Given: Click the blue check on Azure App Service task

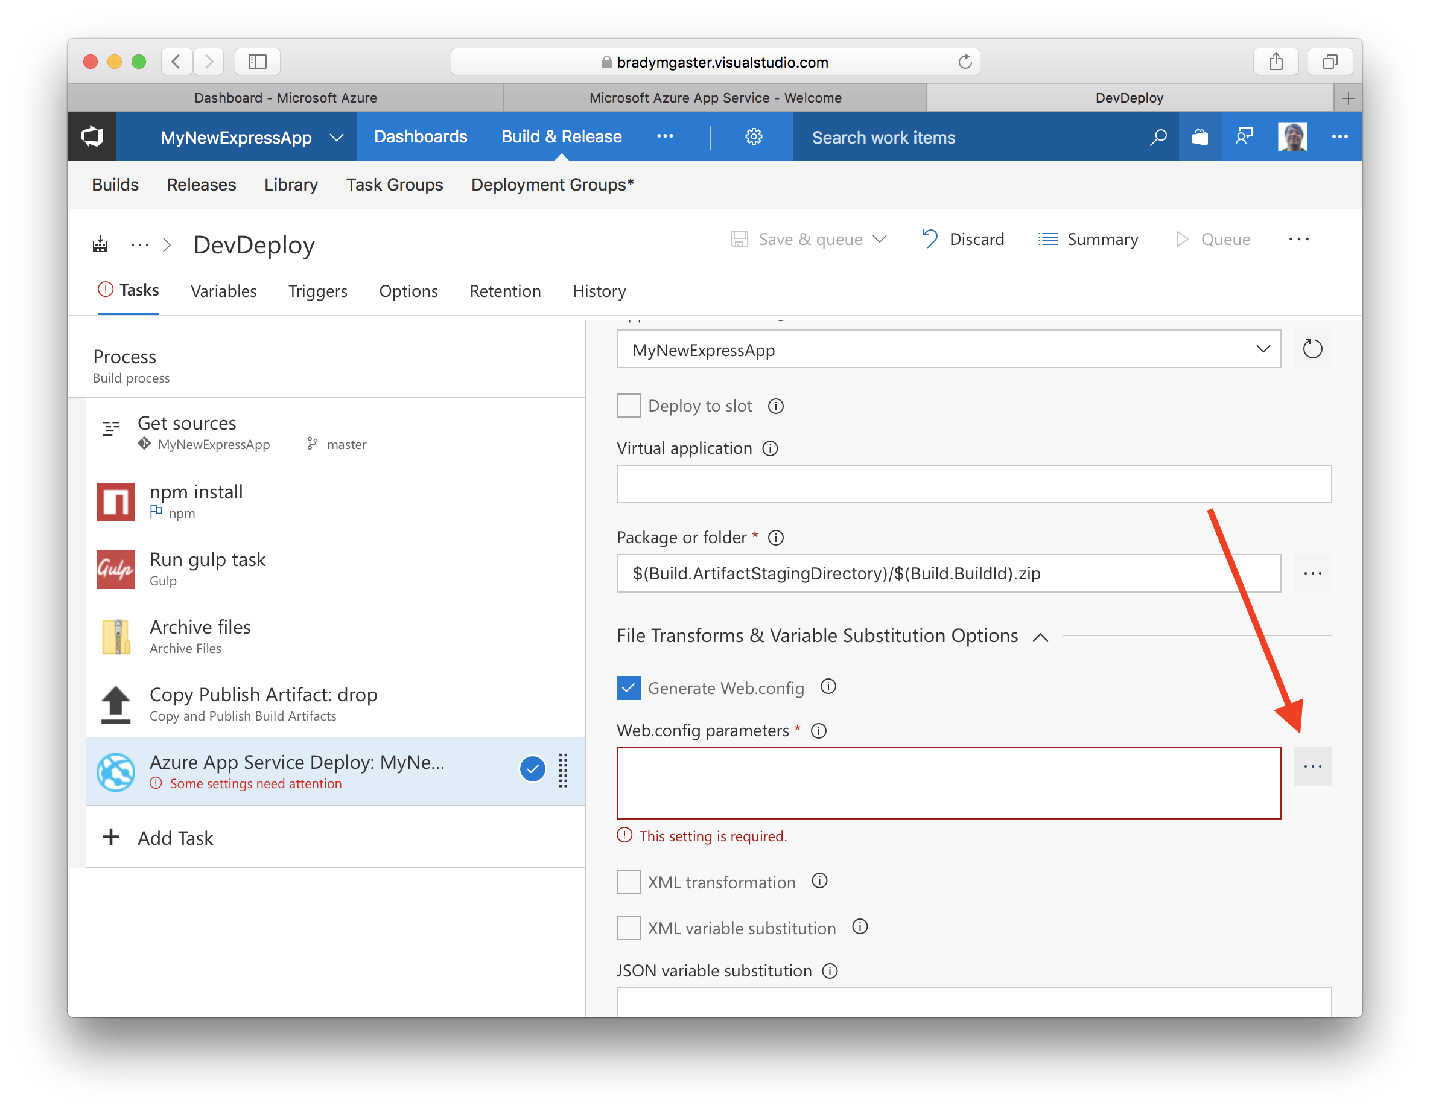Looking at the screenshot, I should pyautogui.click(x=532, y=769).
